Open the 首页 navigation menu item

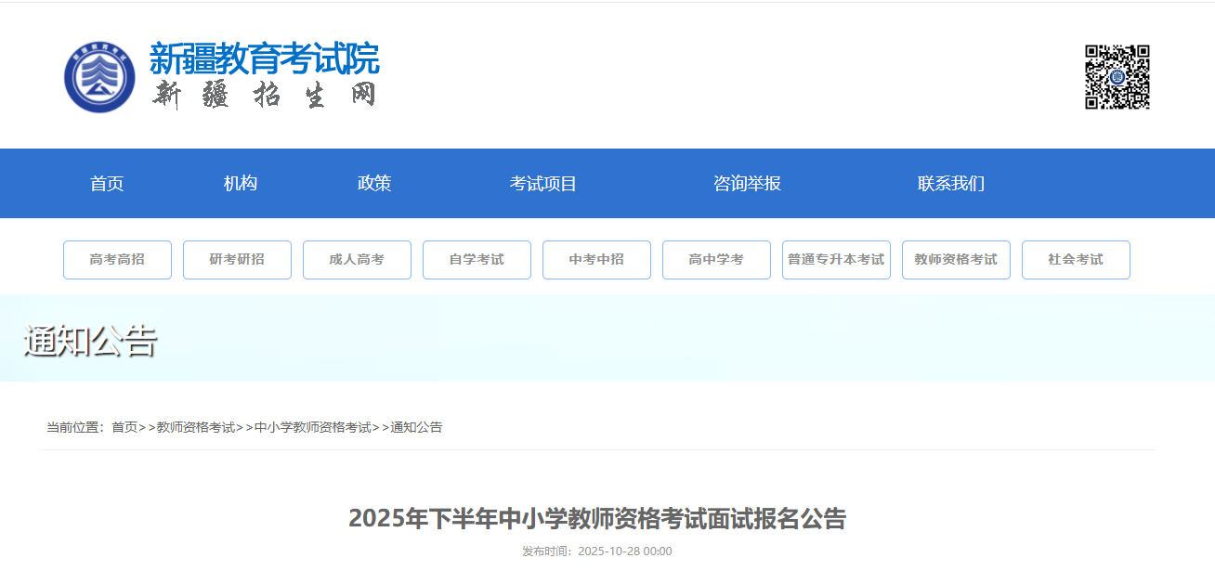click(107, 184)
